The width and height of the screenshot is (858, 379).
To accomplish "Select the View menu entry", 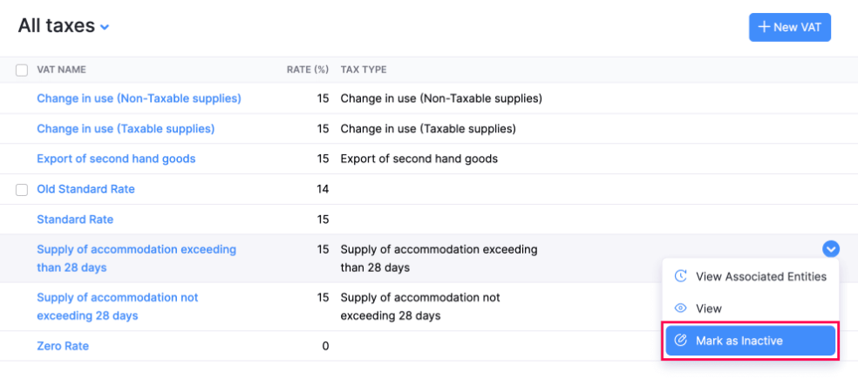I will coord(708,308).
